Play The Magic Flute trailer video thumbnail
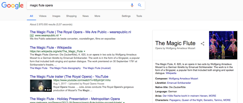The height and width of the screenshot is (103, 243). [x=40, y=85]
